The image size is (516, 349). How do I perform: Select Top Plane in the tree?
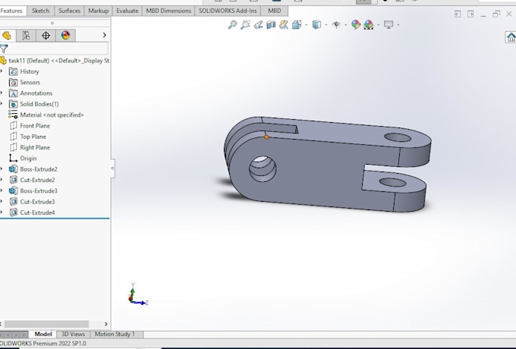point(33,137)
